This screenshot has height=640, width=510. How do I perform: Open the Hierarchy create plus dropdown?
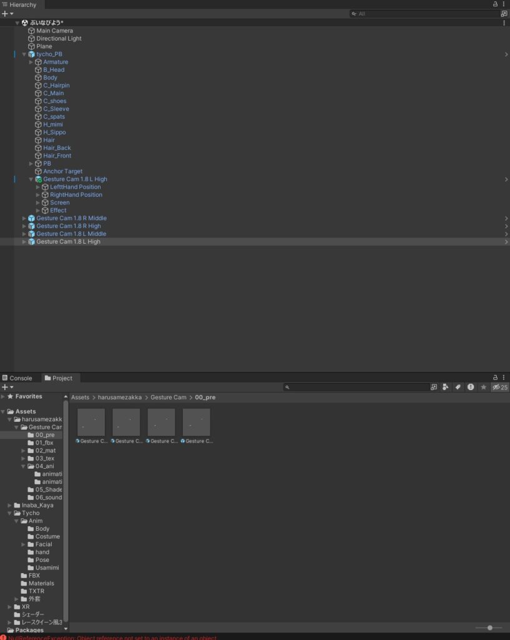(x=7, y=14)
